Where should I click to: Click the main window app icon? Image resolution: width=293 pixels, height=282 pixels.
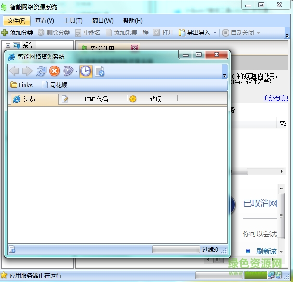4,7
